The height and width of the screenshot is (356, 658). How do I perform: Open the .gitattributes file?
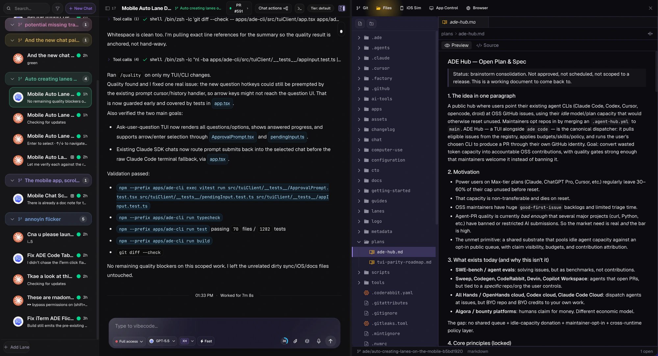(x=390, y=303)
